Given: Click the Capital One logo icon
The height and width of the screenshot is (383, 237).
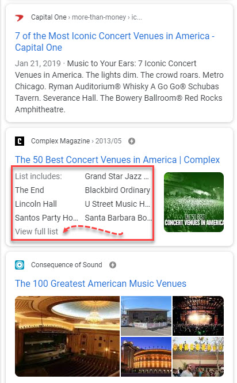Looking at the screenshot, I should coord(20,18).
